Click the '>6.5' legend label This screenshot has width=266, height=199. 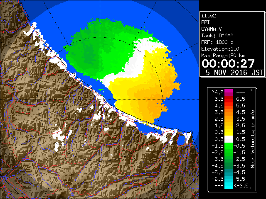point(218,92)
